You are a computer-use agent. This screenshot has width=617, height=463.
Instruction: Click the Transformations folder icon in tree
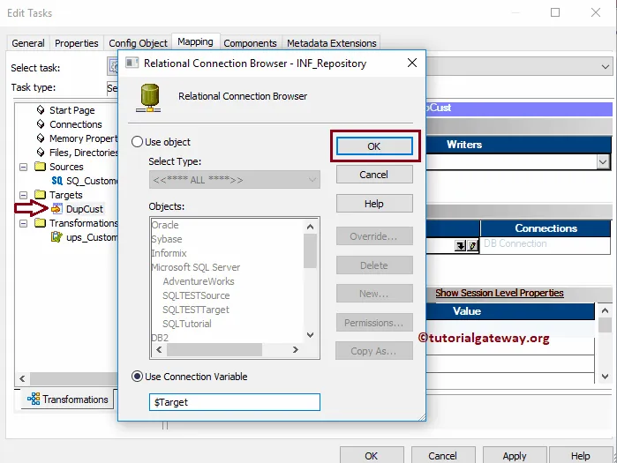(40, 223)
